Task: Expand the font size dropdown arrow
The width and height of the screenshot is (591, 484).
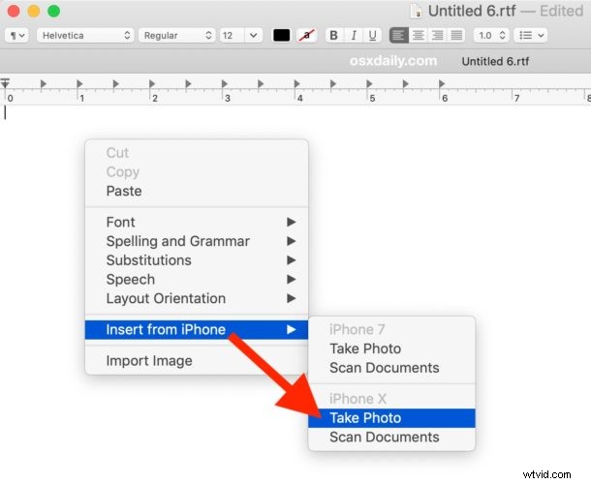Action: pos(254,36)
